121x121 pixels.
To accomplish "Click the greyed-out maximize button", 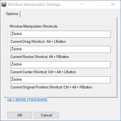I will [x=97, y=4].
